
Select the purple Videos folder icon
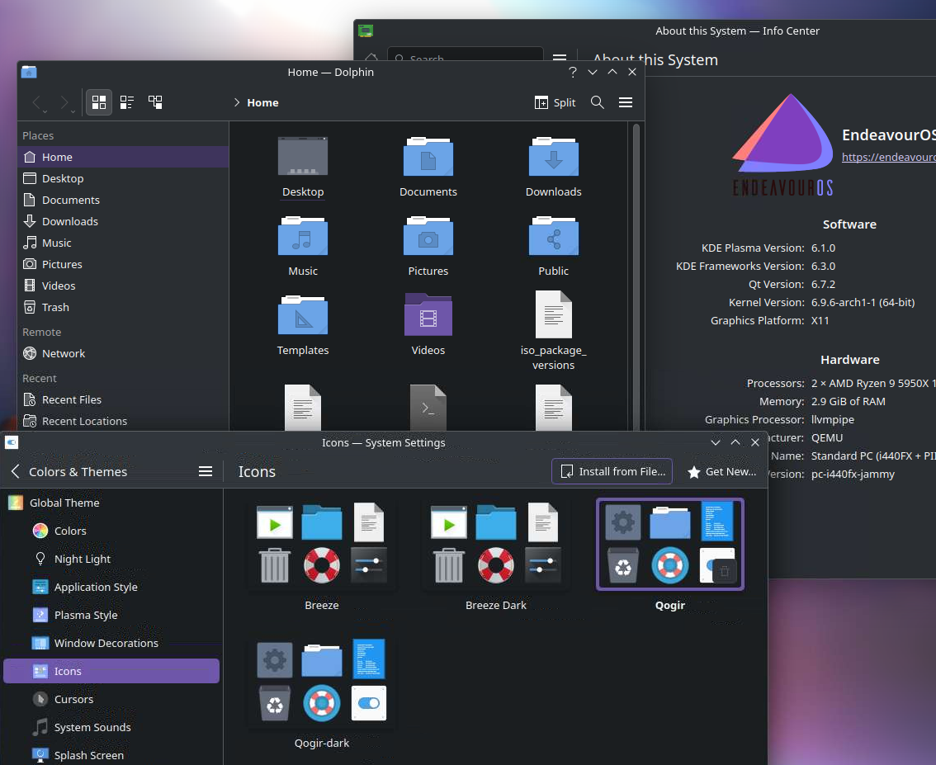tap(428, 315)
